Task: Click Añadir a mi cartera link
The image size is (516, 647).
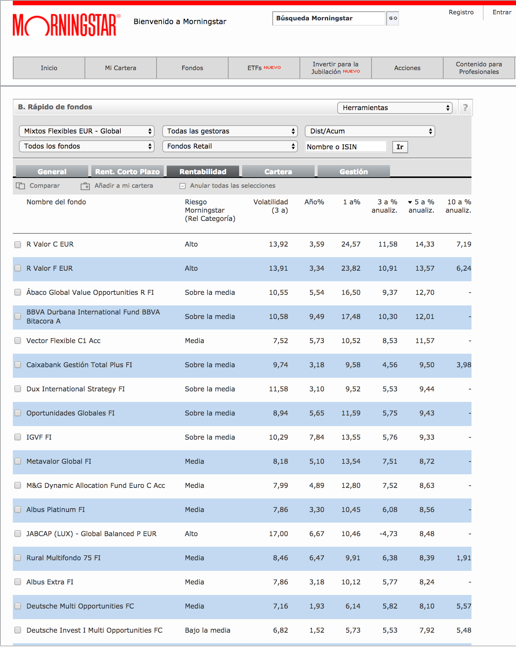Action: 124,186
